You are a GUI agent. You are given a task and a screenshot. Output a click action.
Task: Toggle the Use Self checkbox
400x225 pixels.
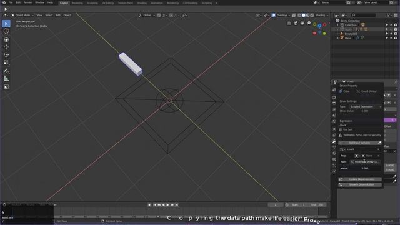tap(341, 129)
